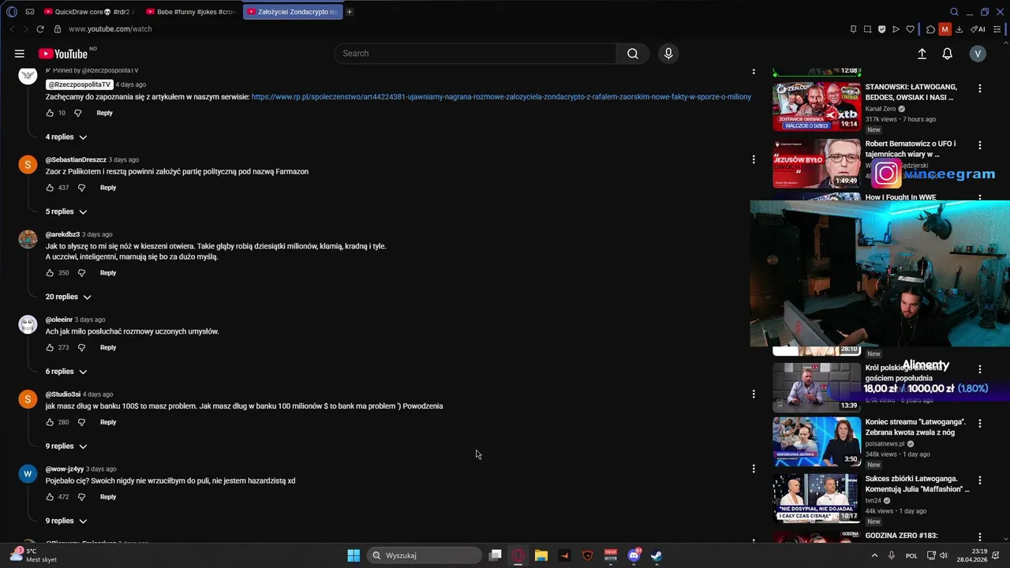Screen dimensions: 1010x568
Task: Open options for Koniec streamu video
Action: pos(980,424)
